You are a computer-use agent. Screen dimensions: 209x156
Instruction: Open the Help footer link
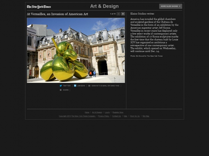pos(125,116)
